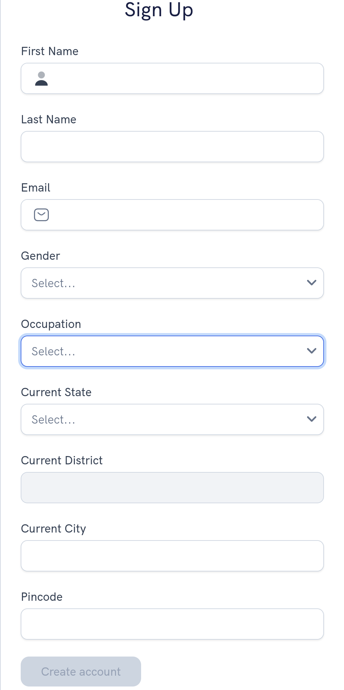Image resolution: width=344 pixels, height=690 pixels.
Task: Select the Current City input box
Action: tap(172, 556)
